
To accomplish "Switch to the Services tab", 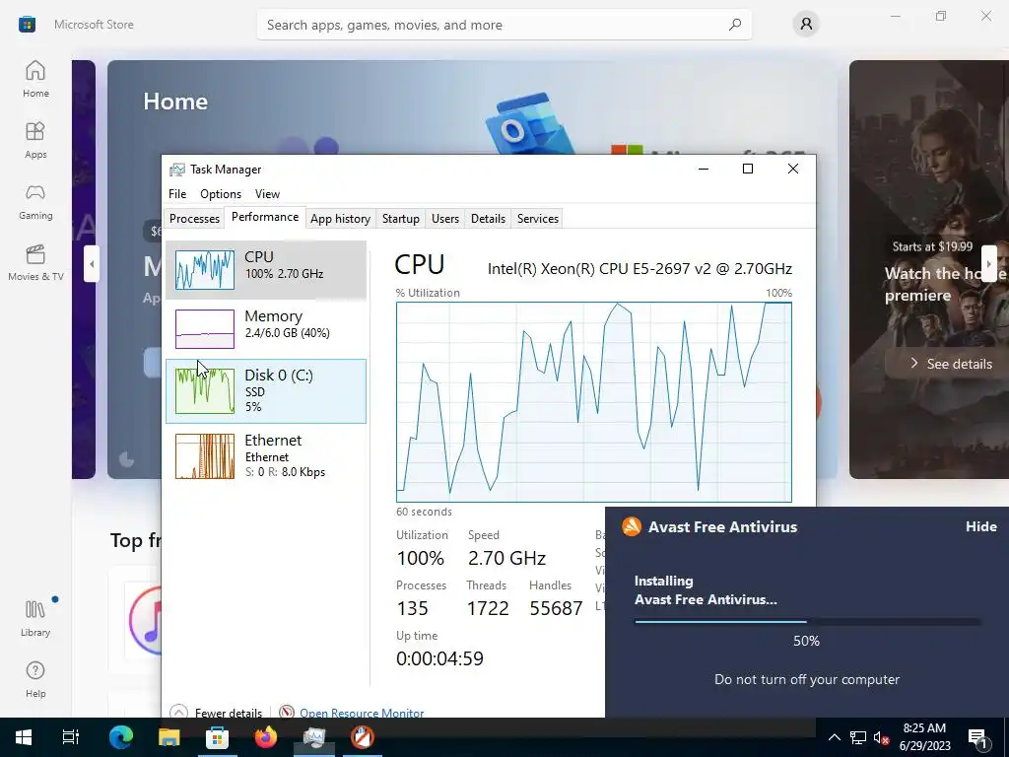I will (537, 218).
